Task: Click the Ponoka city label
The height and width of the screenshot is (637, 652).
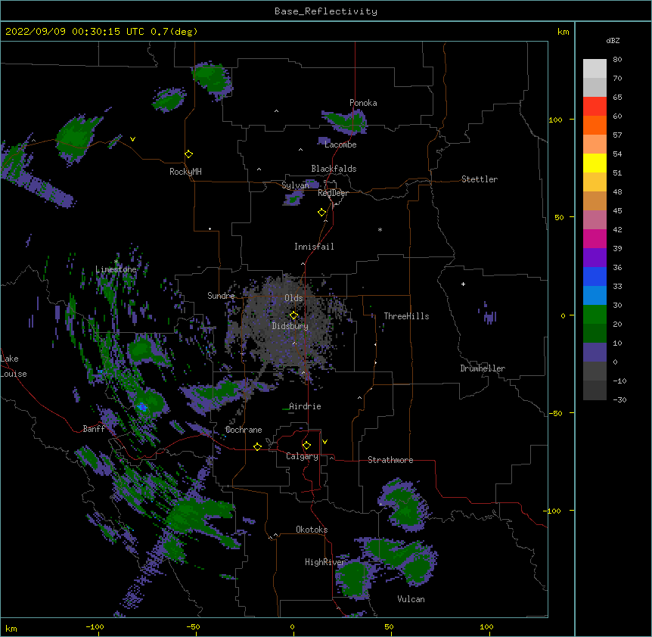Action: click(x=363, y=103)
